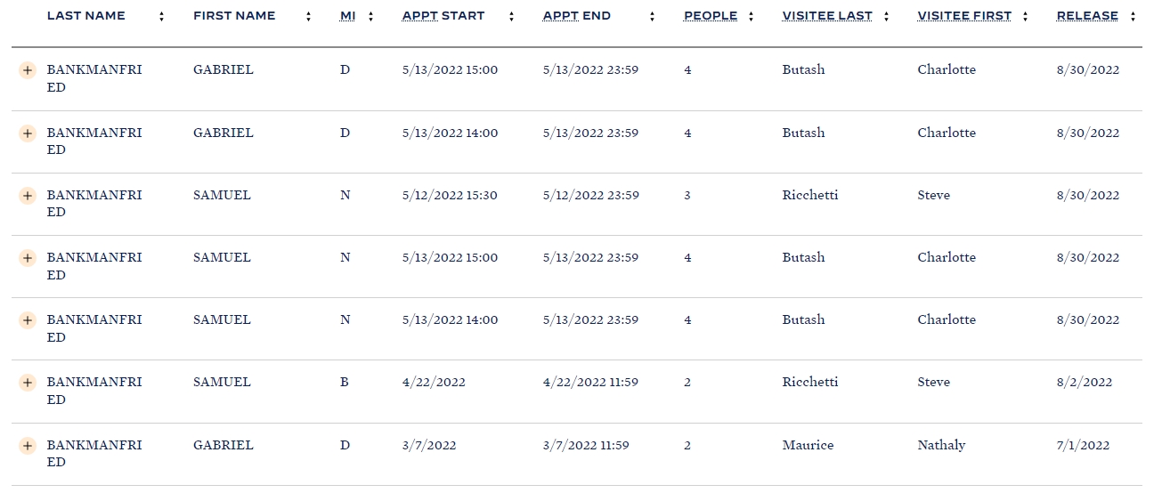Click the APPT START column header

443,16
